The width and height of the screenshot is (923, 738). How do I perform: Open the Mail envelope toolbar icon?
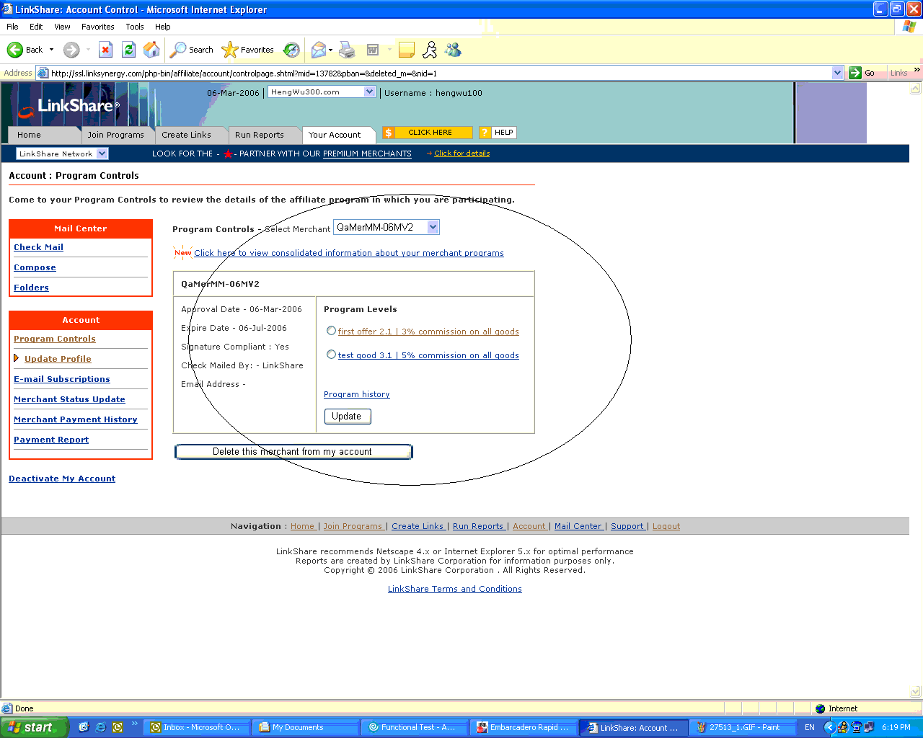click(x=318, y=50)
